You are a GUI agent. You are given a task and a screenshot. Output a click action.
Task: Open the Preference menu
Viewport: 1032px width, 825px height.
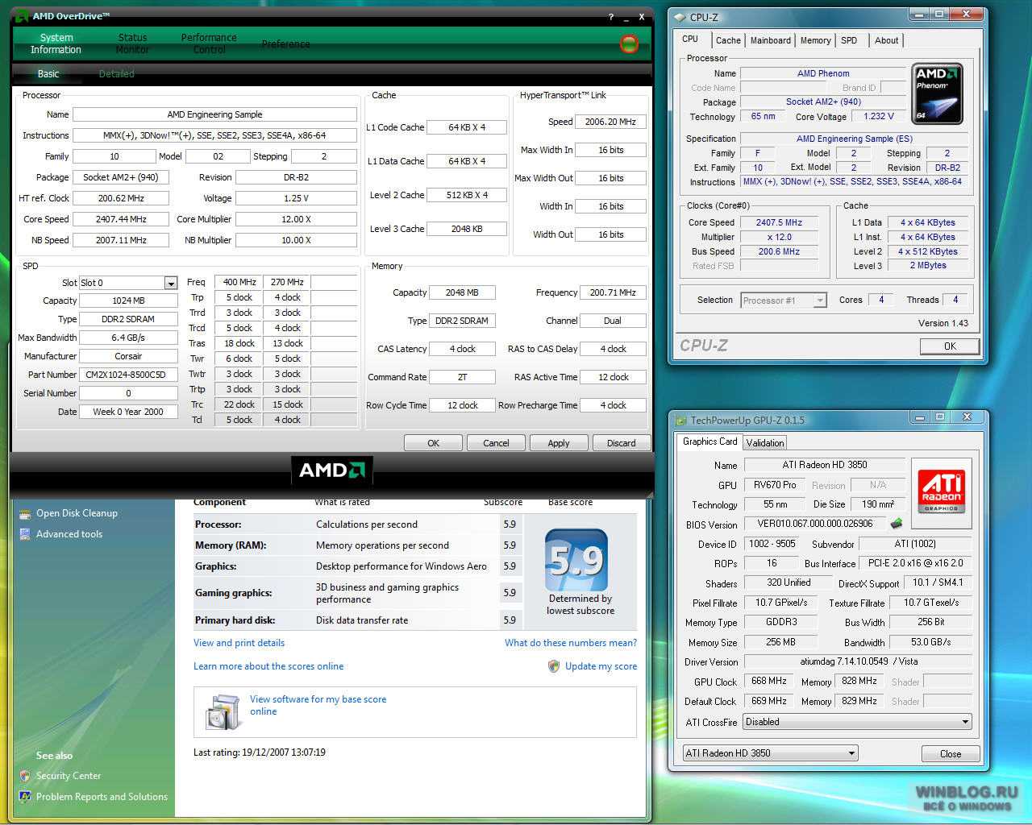pyautogui.click(x=285, y=44)
